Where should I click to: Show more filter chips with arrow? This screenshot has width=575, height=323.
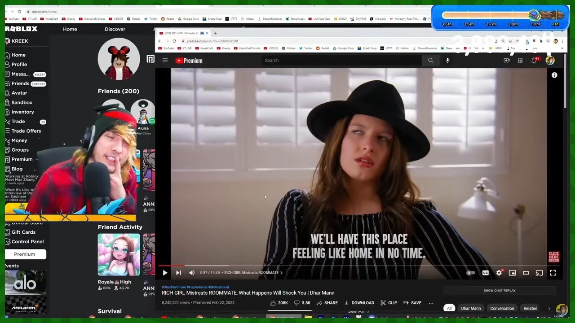click(549, 308)
